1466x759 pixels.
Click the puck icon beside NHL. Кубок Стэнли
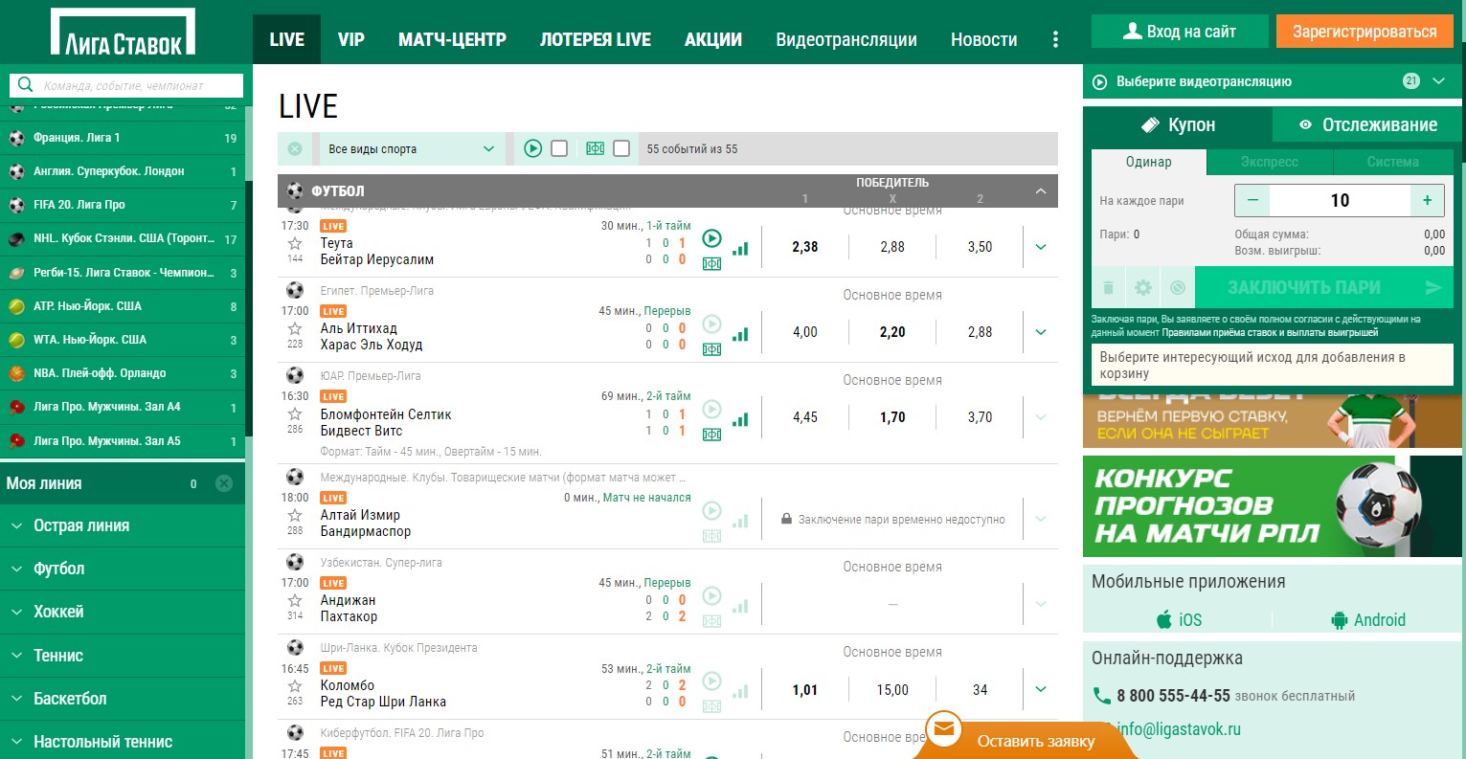point(16,238)
